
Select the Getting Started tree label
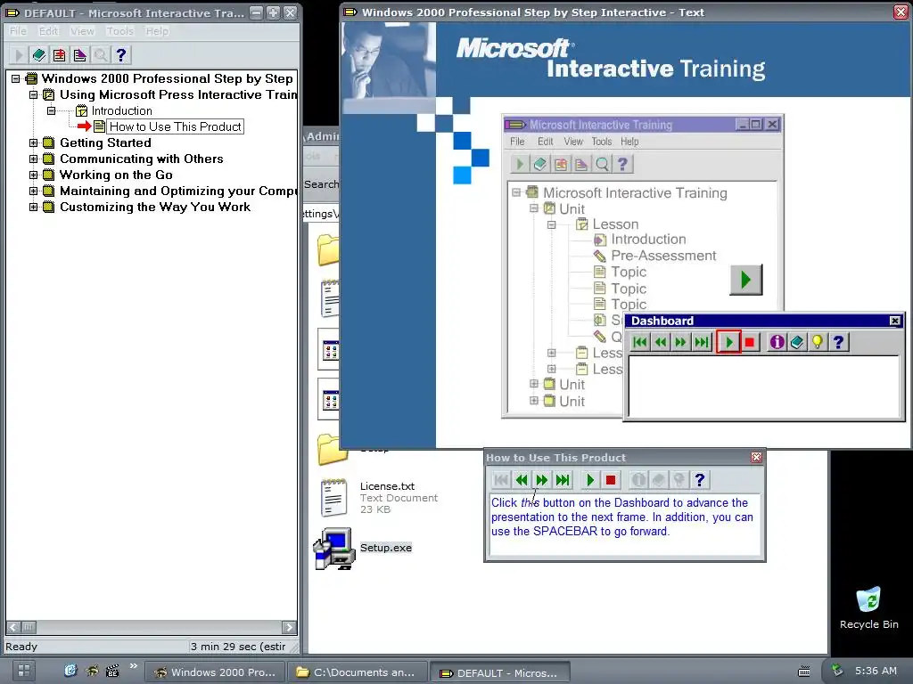point(105,142)
